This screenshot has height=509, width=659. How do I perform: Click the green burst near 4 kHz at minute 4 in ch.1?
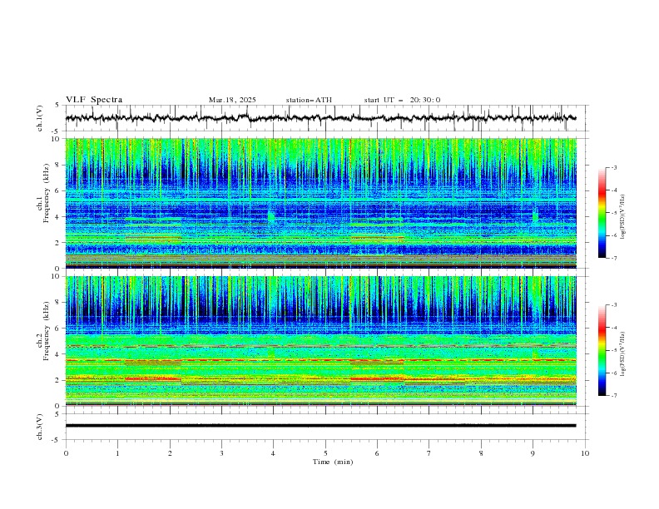pyautogui.click(x=271, y=216)
